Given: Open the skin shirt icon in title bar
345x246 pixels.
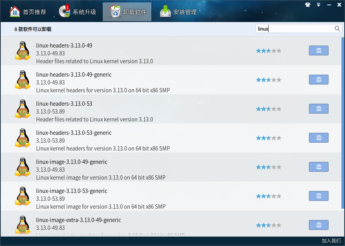Looking at the screenshot, I should (x=308, y=5).
